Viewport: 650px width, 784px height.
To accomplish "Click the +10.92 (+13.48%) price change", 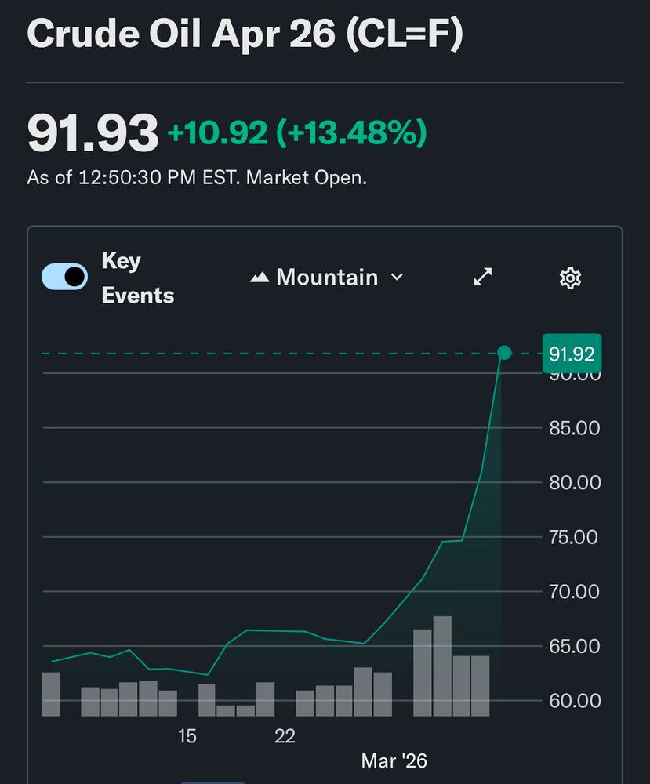I will click(297, 133).
